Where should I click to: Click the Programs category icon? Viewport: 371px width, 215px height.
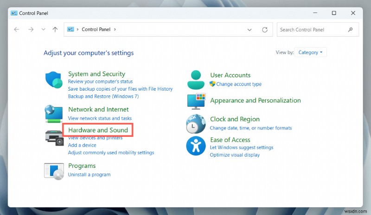(54, 171)
